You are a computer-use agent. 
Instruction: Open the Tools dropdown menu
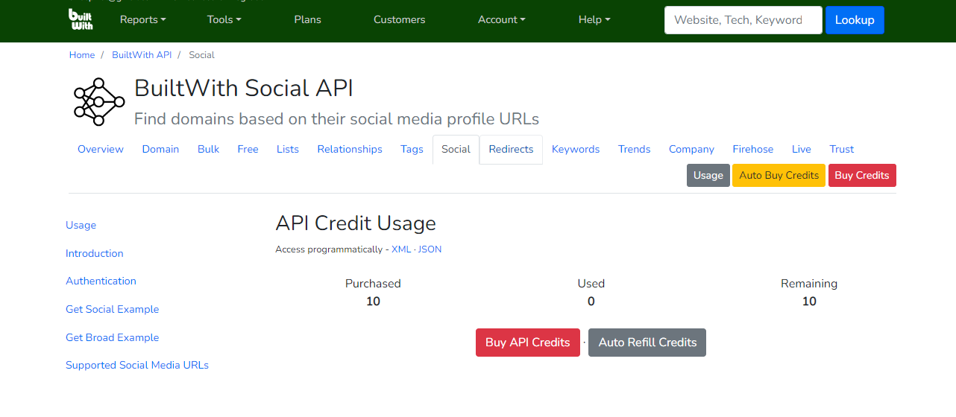224,19
